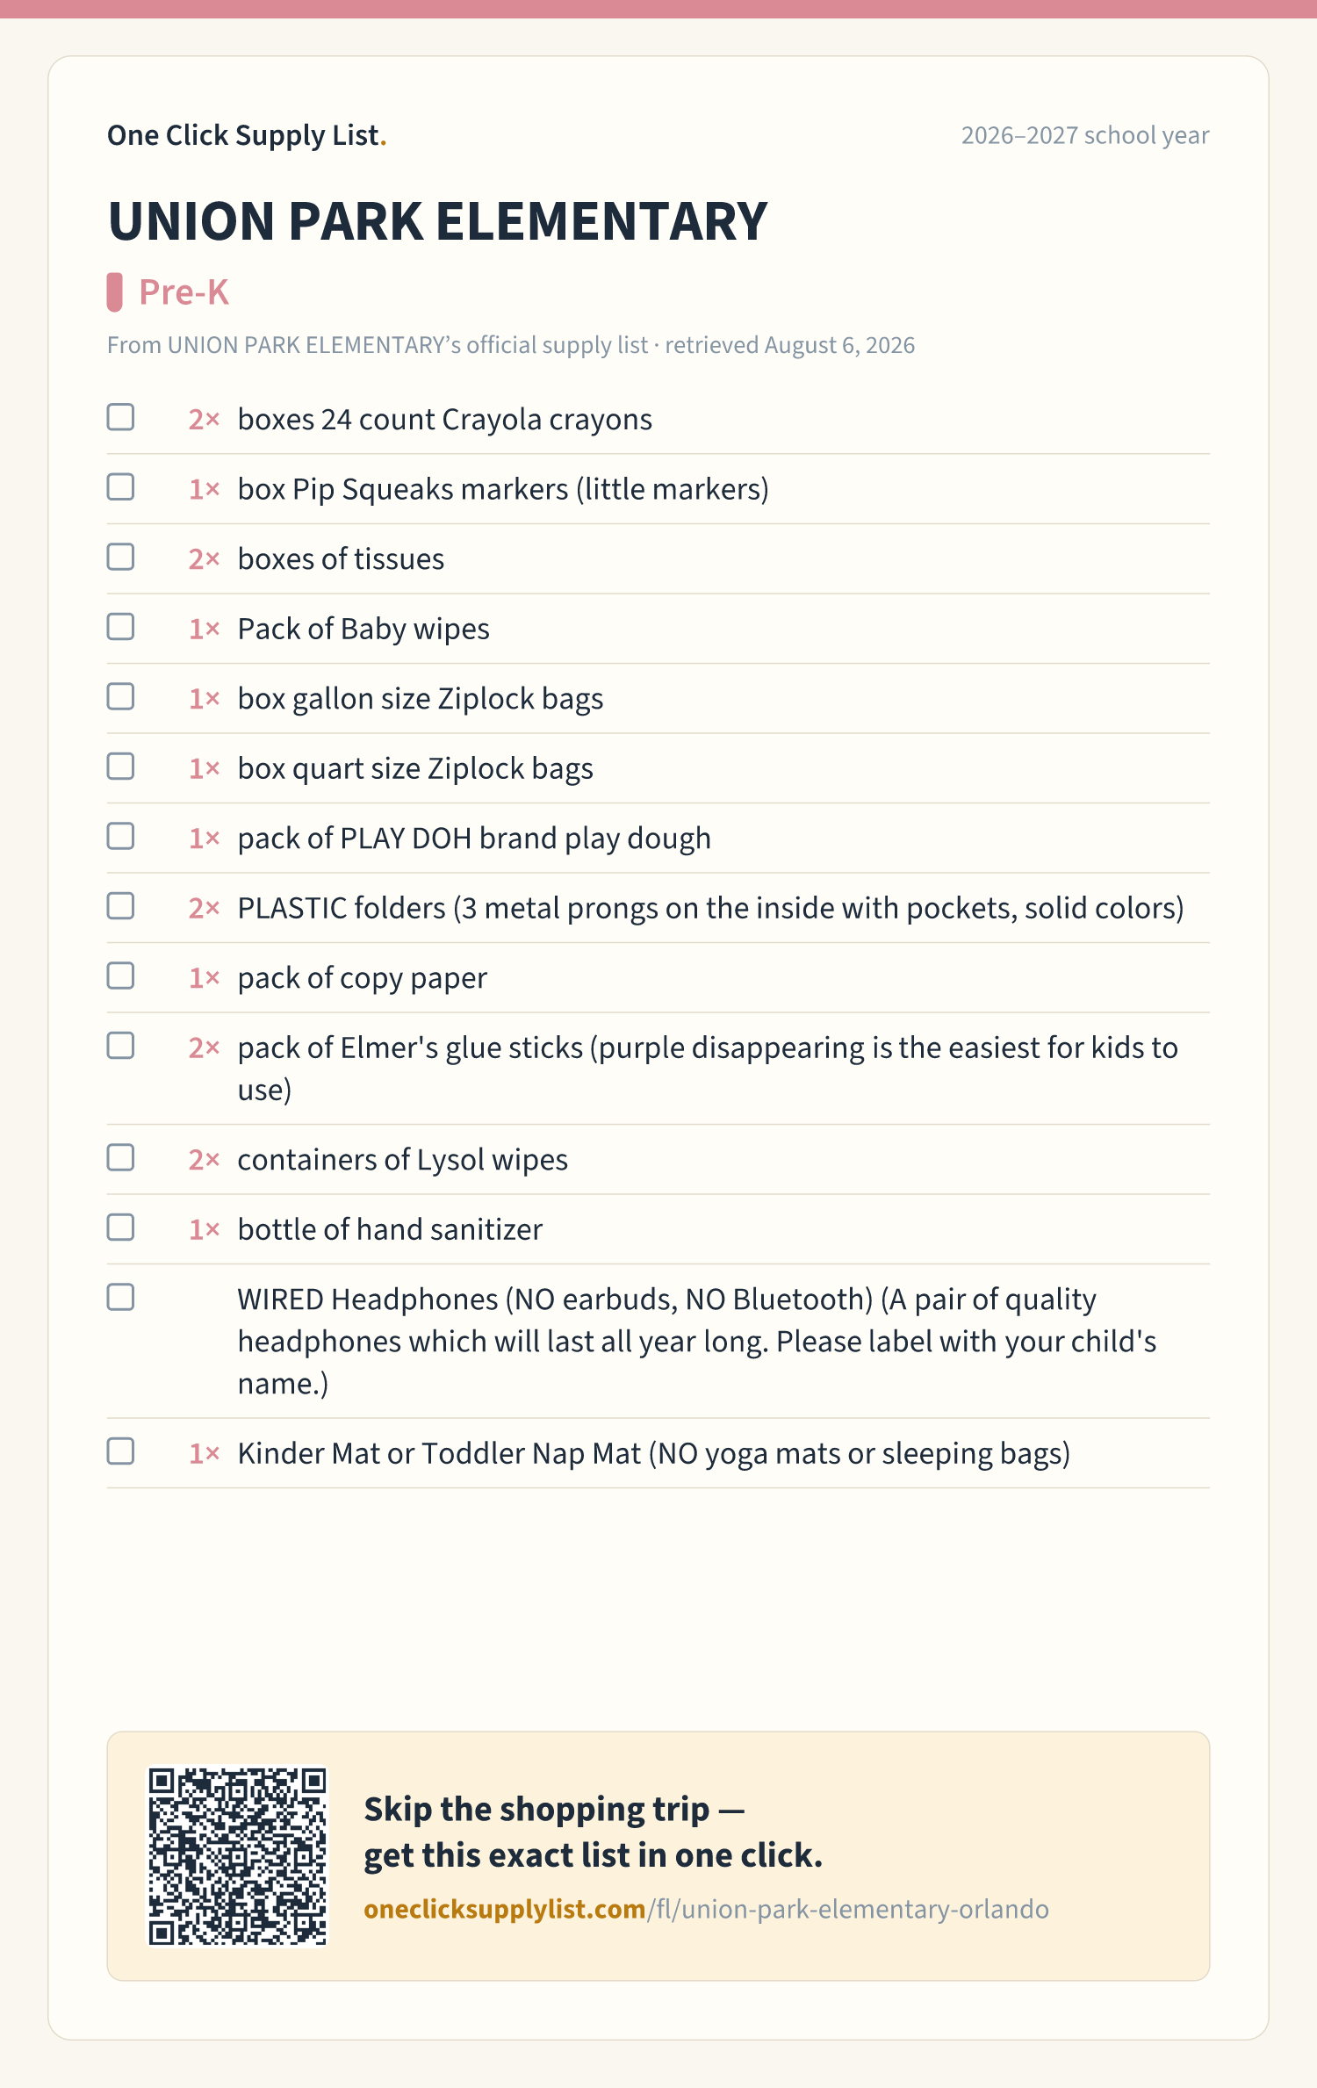Mark WIRED Headphones as checked
The height and width of the screenshot is (2088, 1317).
point(120,1297)
